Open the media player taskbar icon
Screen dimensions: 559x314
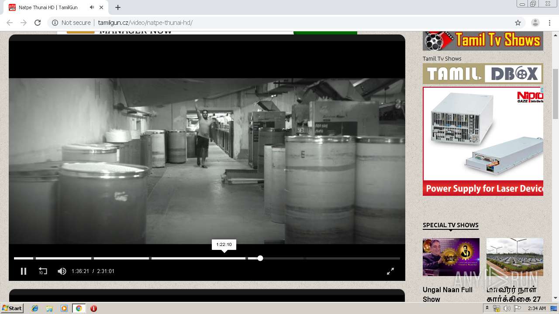[64, 308]
